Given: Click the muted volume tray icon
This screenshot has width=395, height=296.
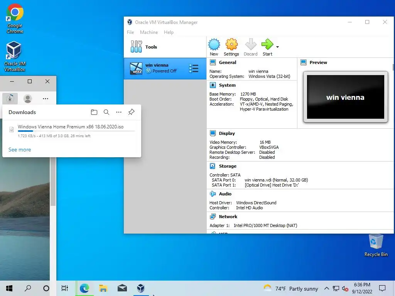Looking at the screenshot, I should (x=345, y=288).
